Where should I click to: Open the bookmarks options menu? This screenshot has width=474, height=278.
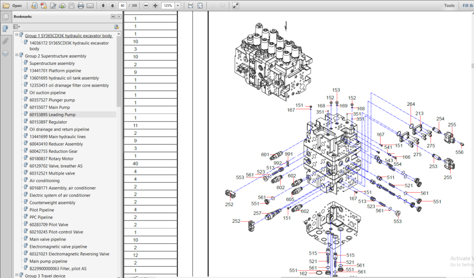(x=17, y=26)
